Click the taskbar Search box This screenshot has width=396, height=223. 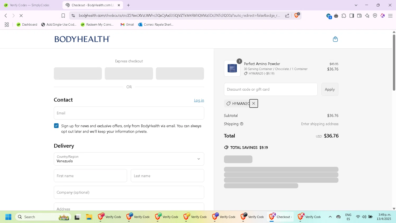click(x=43, y=217)
